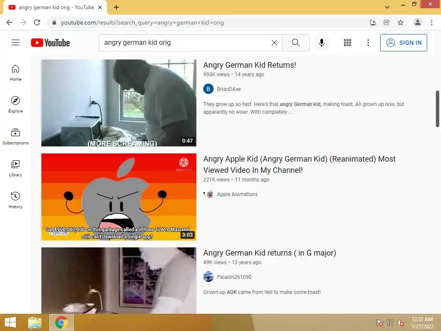441x331 pixels.
Task: Go back in Chrome
Action: tap(9, 22)
